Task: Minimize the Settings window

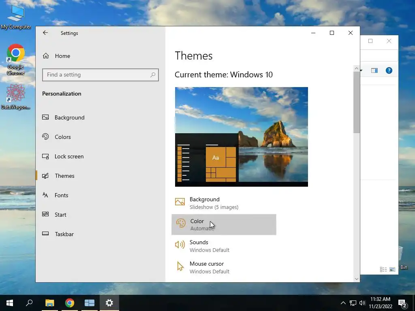Action: click(313, 33)
